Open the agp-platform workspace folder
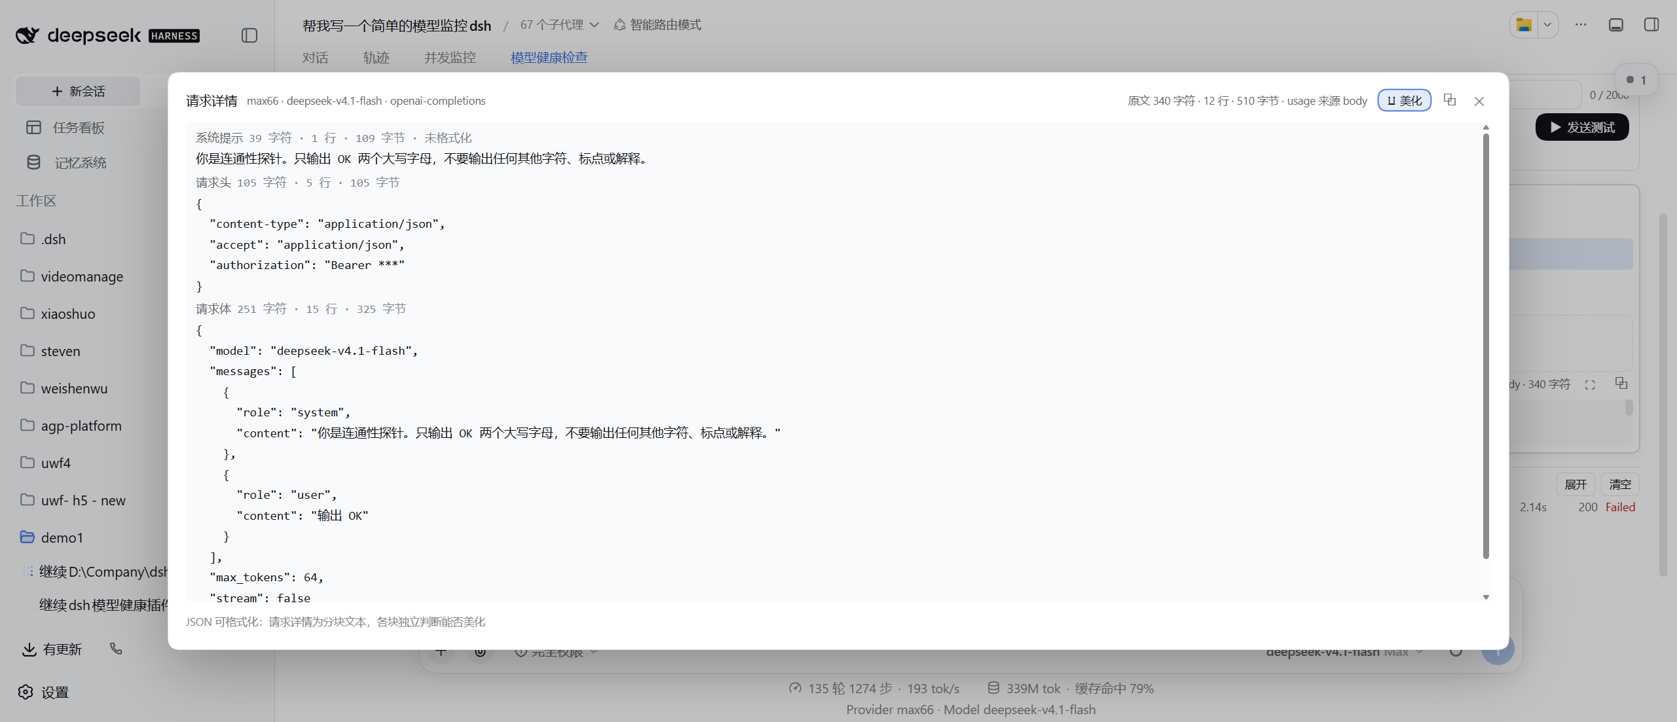 tap(71, 425)
